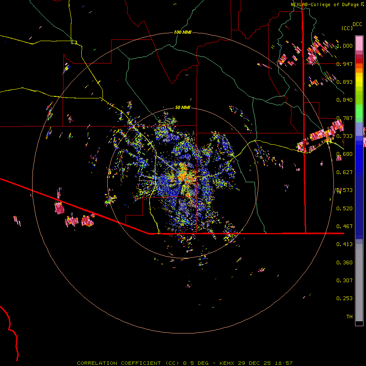Click the 50 NMI range ring label
The height and width of the screenshot is (366, 366).
point(183,107)
